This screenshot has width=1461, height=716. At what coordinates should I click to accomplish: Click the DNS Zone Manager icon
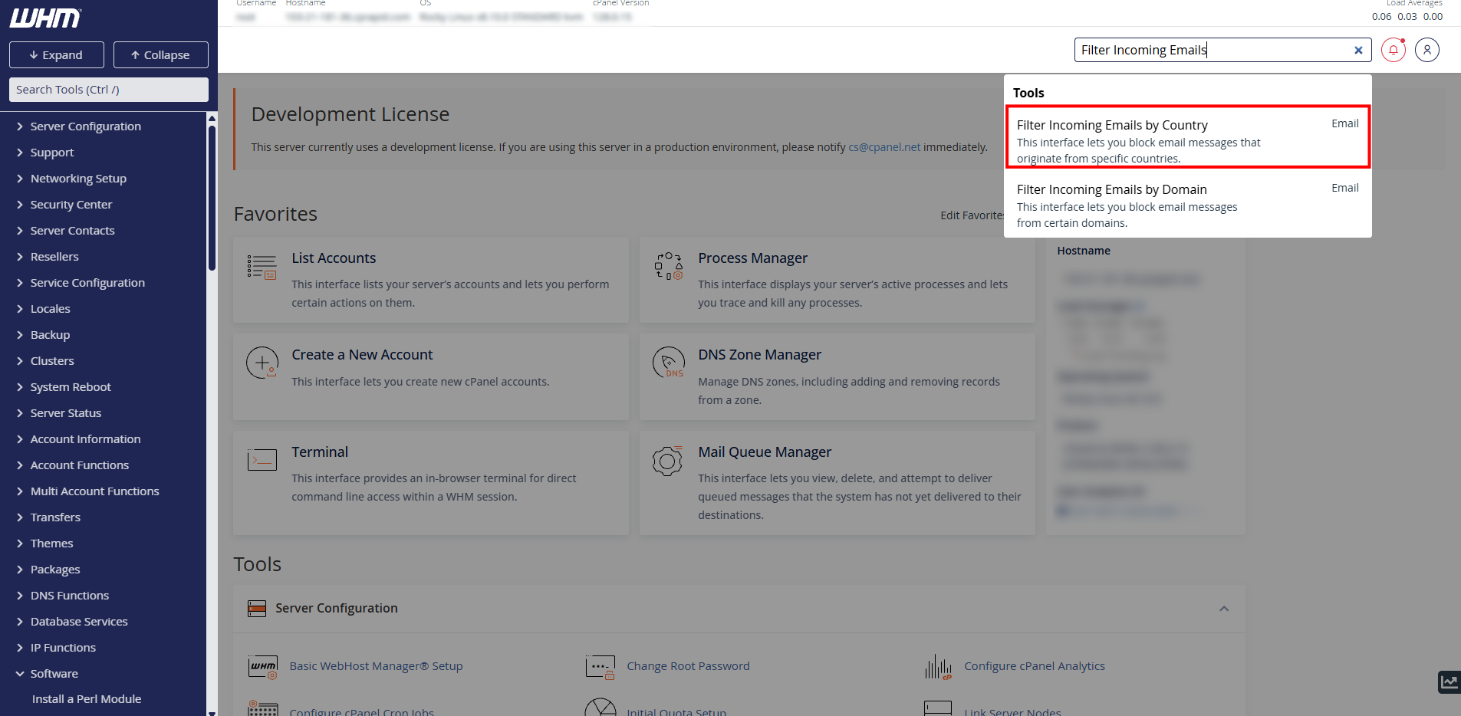(668, 363)
